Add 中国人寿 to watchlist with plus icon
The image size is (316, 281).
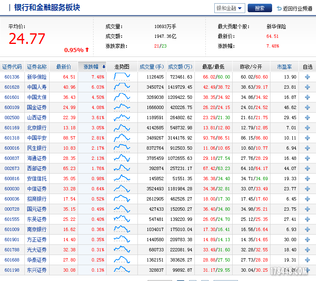307,87
